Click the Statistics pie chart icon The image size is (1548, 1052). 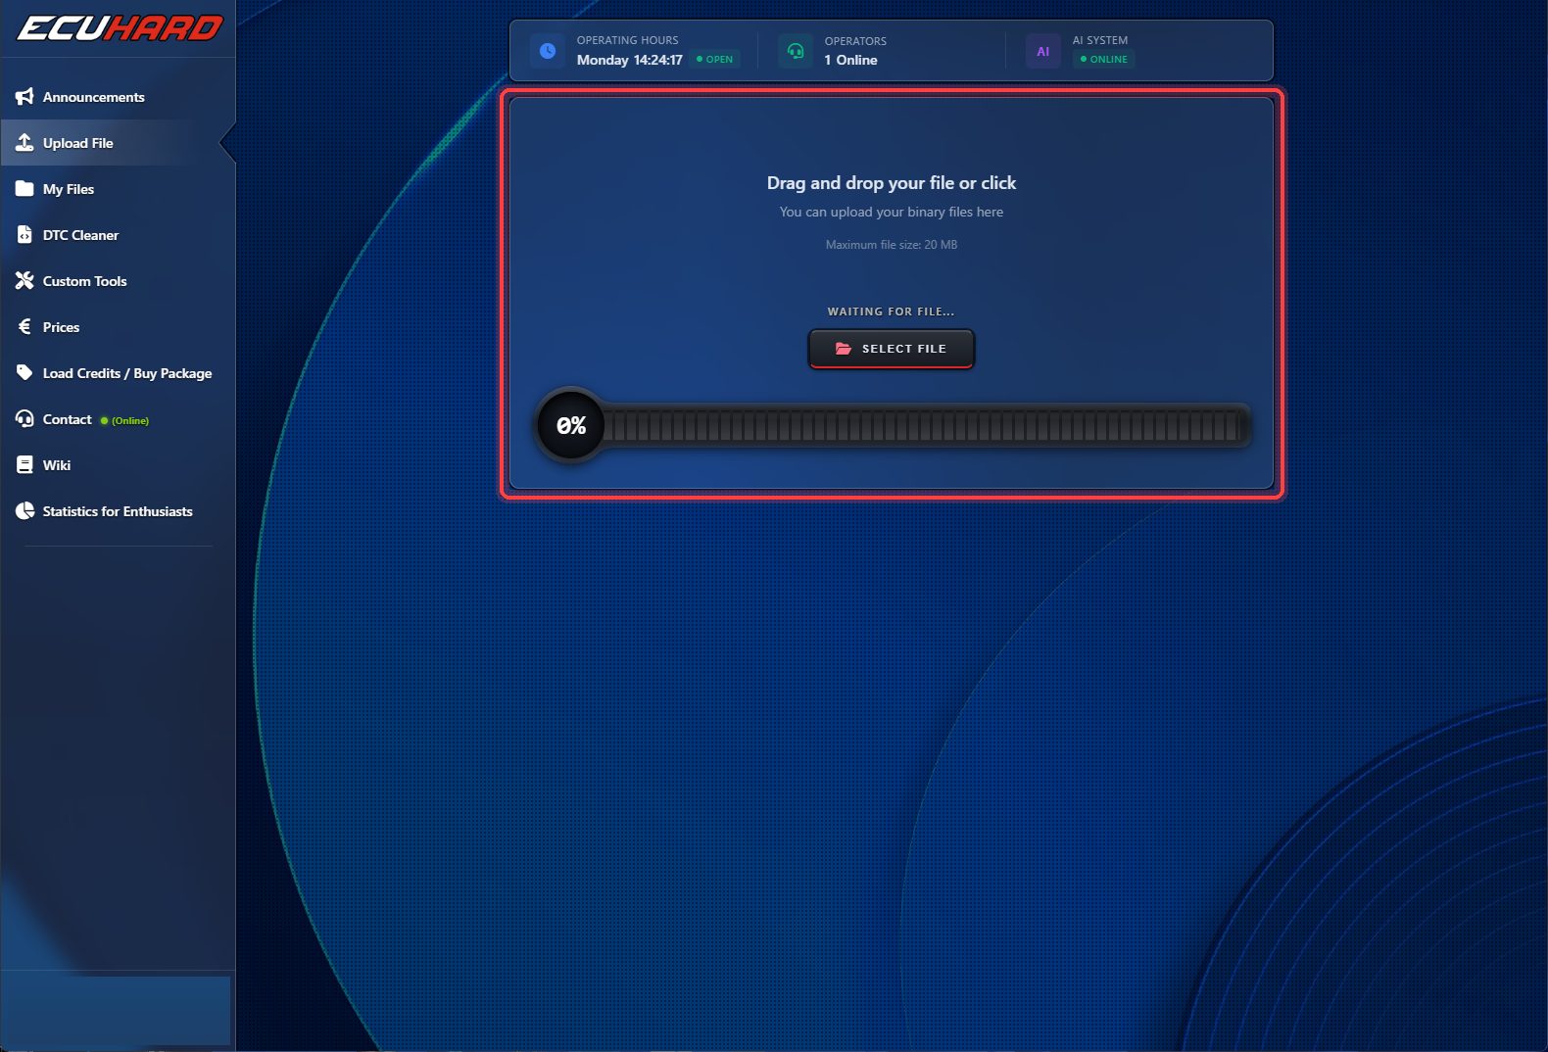pyautogui.click(x=24, y=510)
